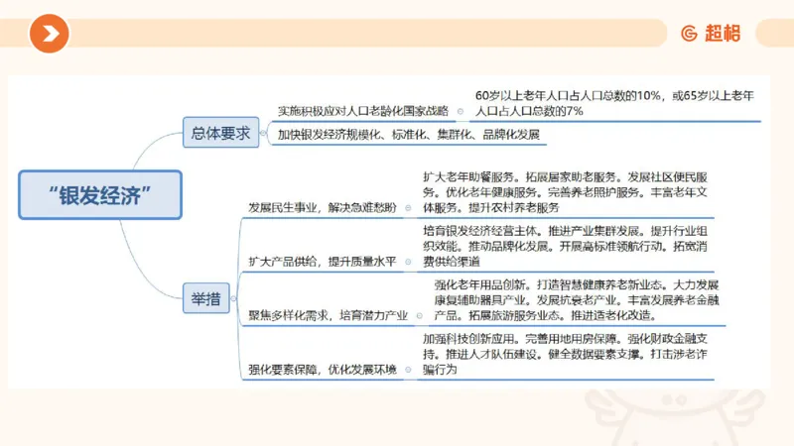Collapse the 总体要求 branch toggle

click(263, 133)
